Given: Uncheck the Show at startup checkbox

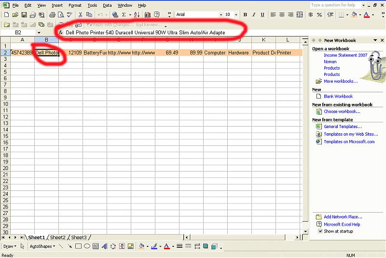Looking at the screenshot, I should click(320, 231).
